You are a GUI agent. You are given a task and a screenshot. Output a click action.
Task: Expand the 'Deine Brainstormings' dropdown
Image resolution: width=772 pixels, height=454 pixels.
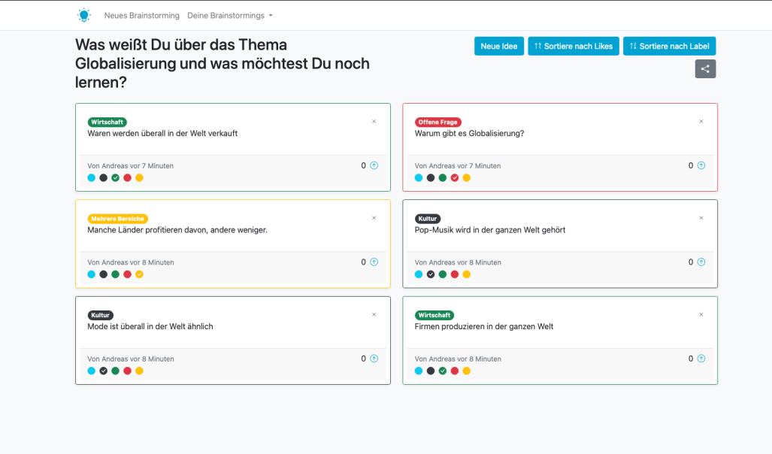pos(229,15)
